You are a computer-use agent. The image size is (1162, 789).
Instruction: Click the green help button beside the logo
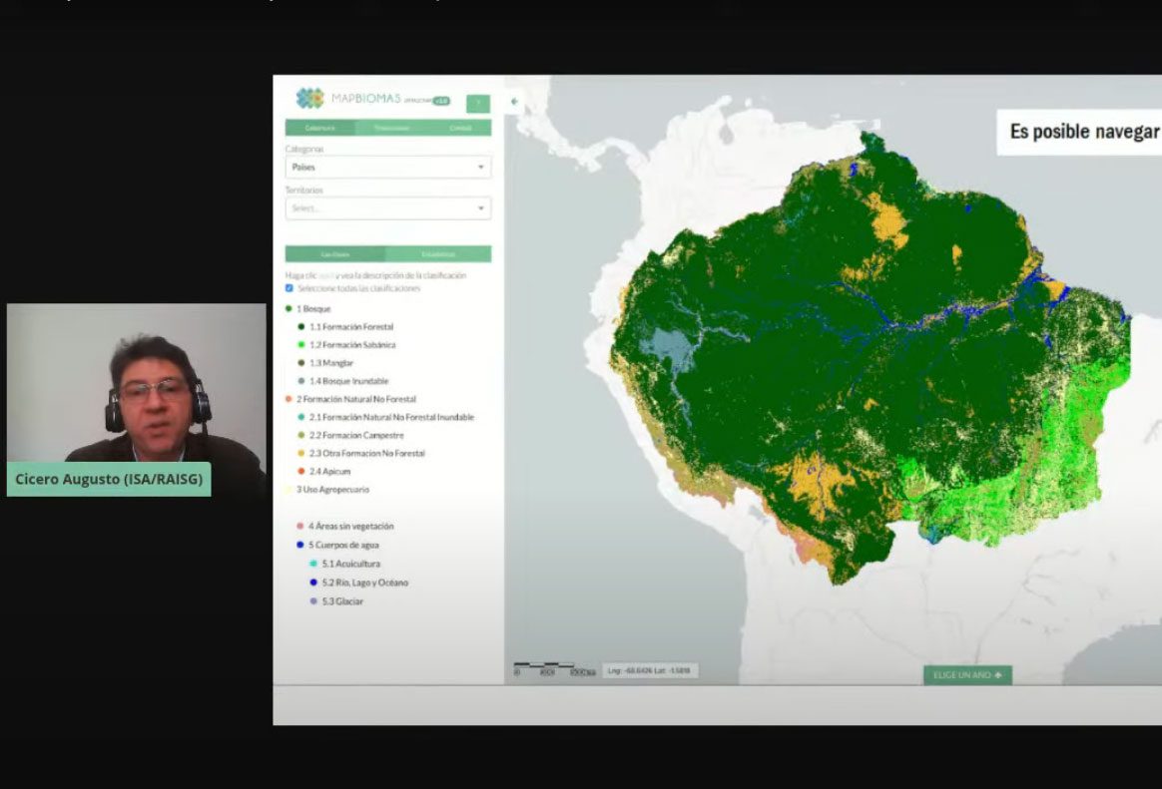[x=477, y=104]
